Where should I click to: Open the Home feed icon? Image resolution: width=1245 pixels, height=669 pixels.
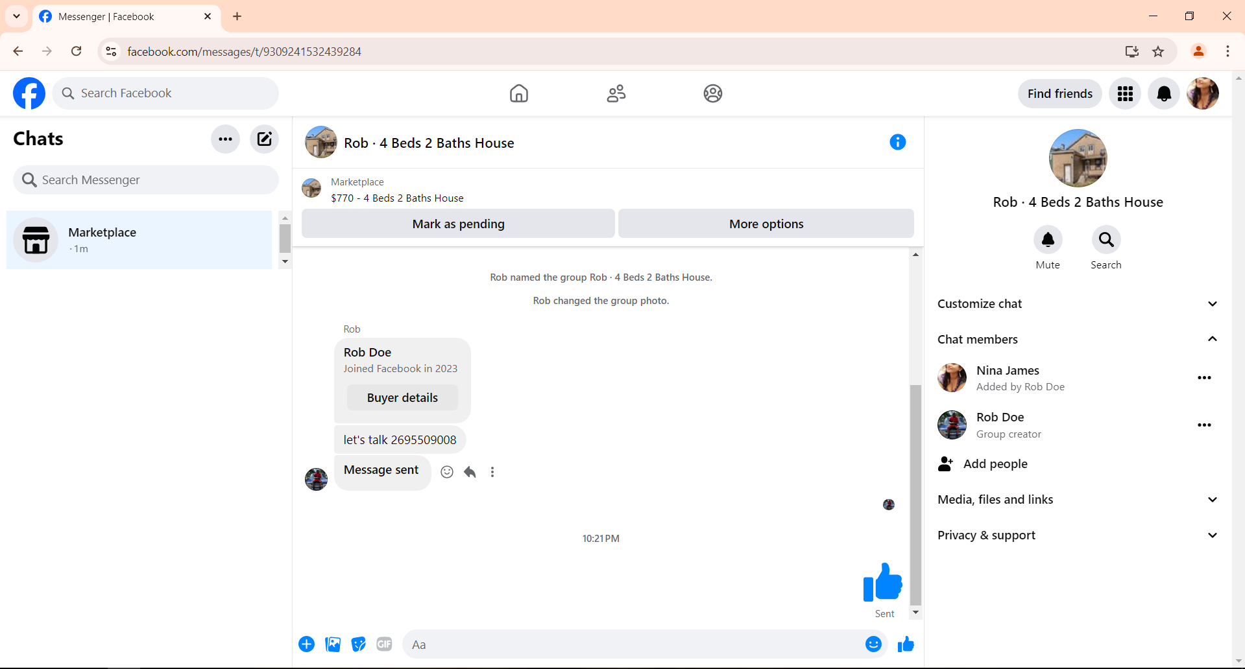(x=519, y=93)
